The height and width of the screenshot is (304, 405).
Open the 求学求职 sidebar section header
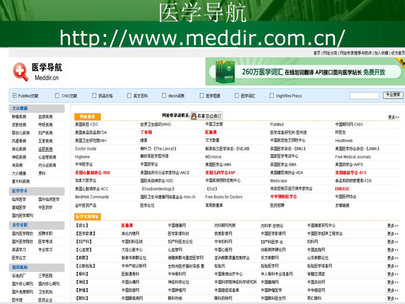tap(37, 225)
